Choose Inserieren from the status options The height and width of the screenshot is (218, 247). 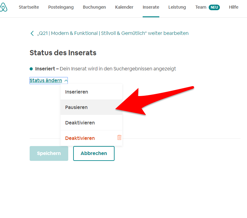pyautogui.click(x=76, y=92)
